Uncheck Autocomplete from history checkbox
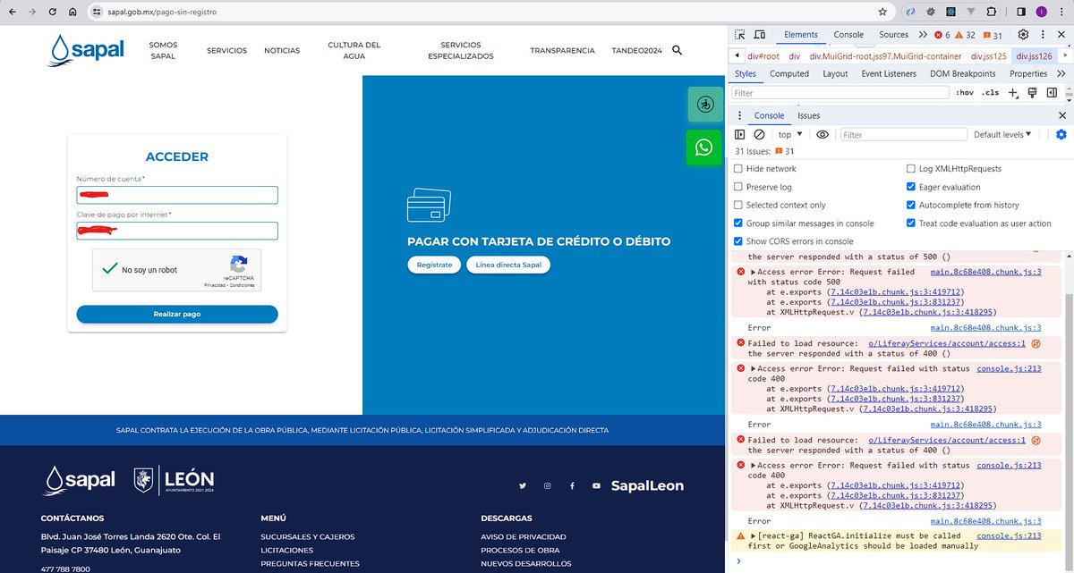This screenshot has height=573, width=1074. [x=911, y=205]
